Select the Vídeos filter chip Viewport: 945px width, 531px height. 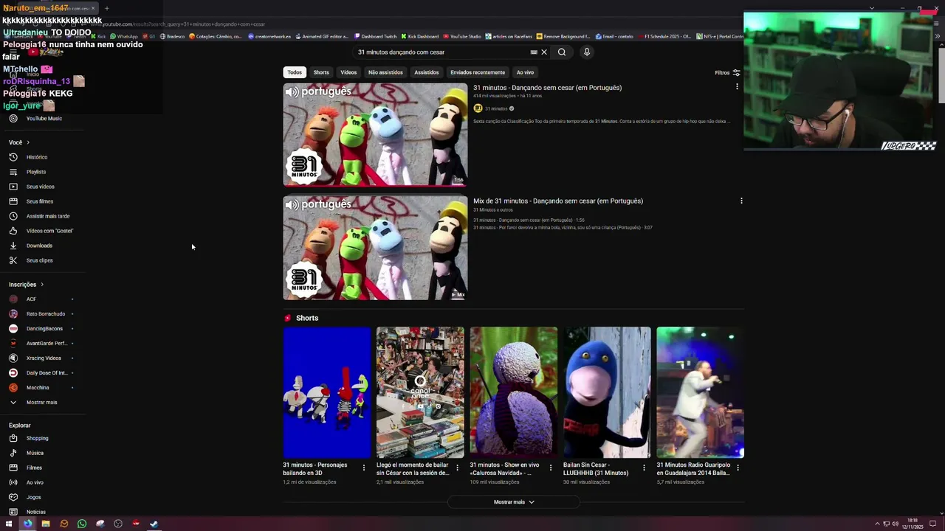click(348, 72)
